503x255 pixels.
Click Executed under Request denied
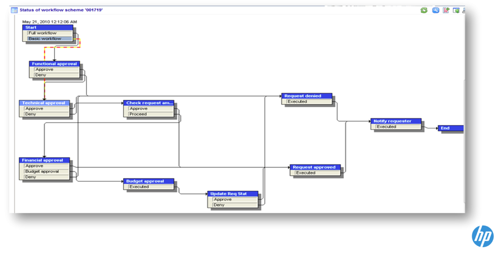pyautogui.click(x=309, y=102)
